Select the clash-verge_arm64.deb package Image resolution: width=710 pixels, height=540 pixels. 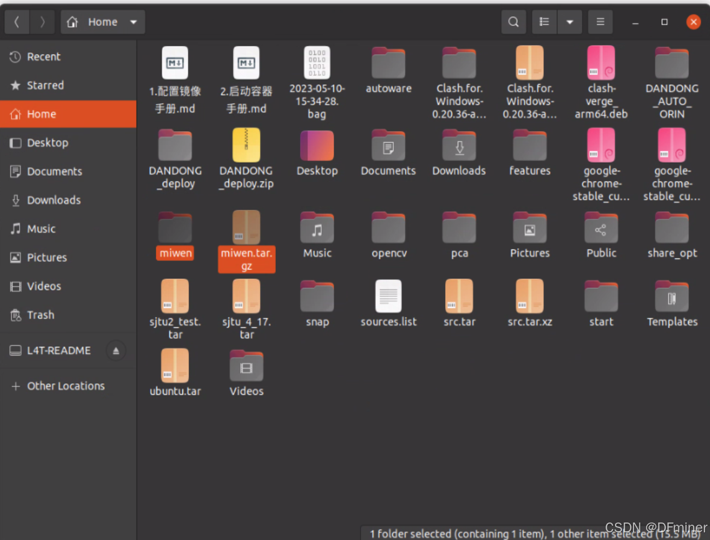point(601,82)
